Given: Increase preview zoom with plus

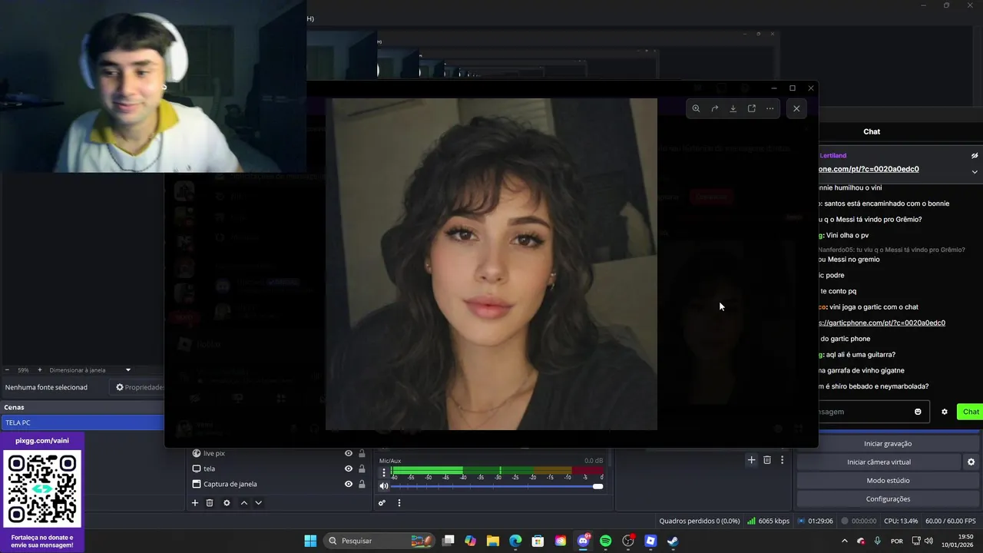Looking at the screenshot, I should pyautogui.click(x=40, y=370).
